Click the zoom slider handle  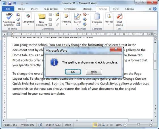[139, 125]
